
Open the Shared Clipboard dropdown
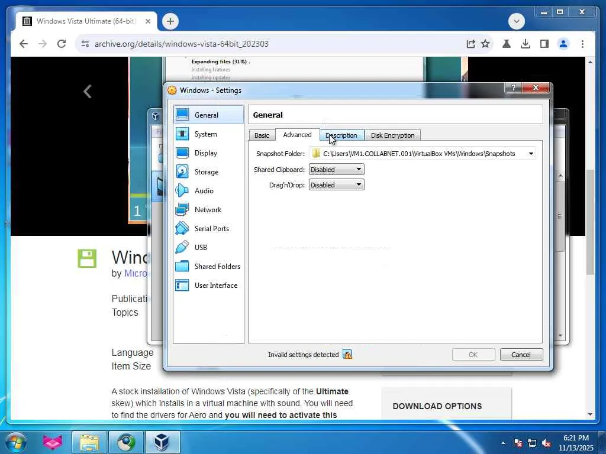[336, 169]
